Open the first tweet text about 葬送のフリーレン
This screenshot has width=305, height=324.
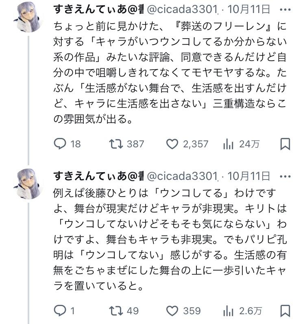[171, 74]
